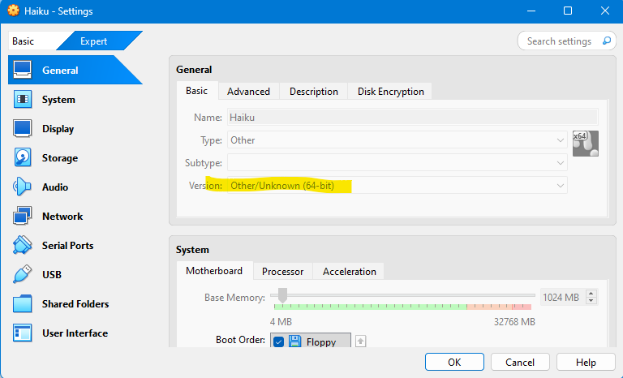The width and height of the screenshot is (623, 378).
Task: Switch to the Disk Encryption tab
Action: [x=390, y=92]
